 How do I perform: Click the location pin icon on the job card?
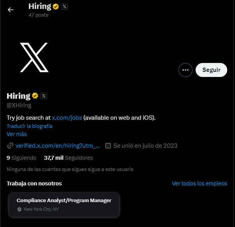point(19,210)
